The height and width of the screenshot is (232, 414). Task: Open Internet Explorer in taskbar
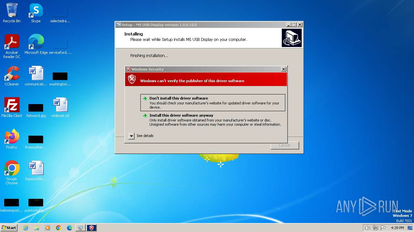coord(26,228)
